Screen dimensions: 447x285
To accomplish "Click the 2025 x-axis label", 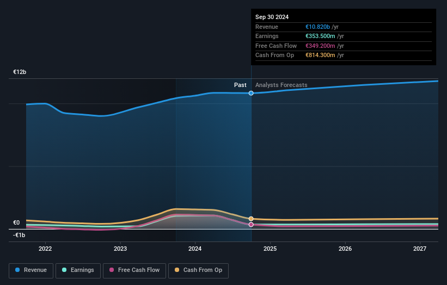I will point(270,249).
